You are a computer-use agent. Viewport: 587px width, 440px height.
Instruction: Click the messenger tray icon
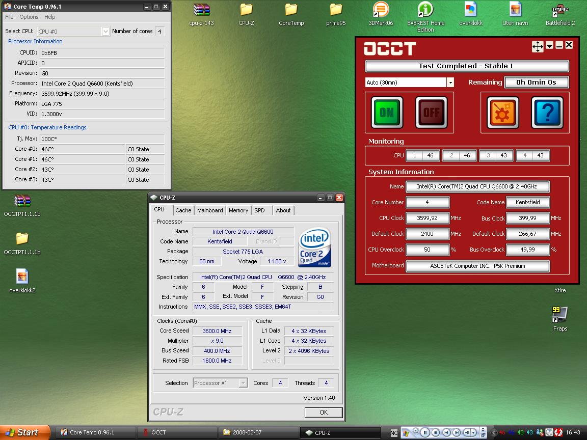click(540, 432)
